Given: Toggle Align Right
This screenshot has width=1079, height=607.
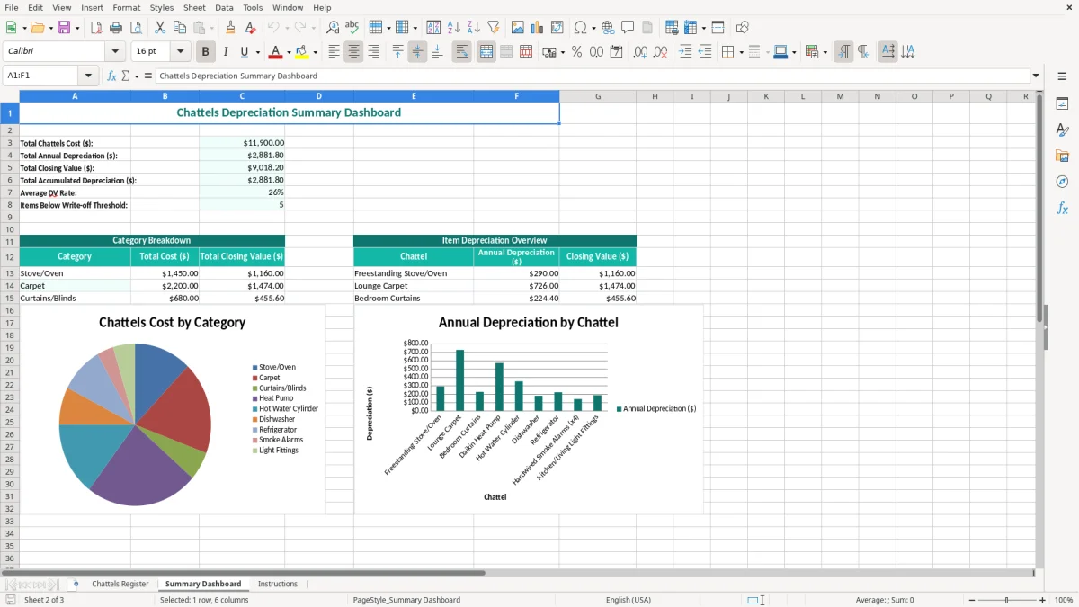Looking at the screenshot, I should click(x=373, y=52).
